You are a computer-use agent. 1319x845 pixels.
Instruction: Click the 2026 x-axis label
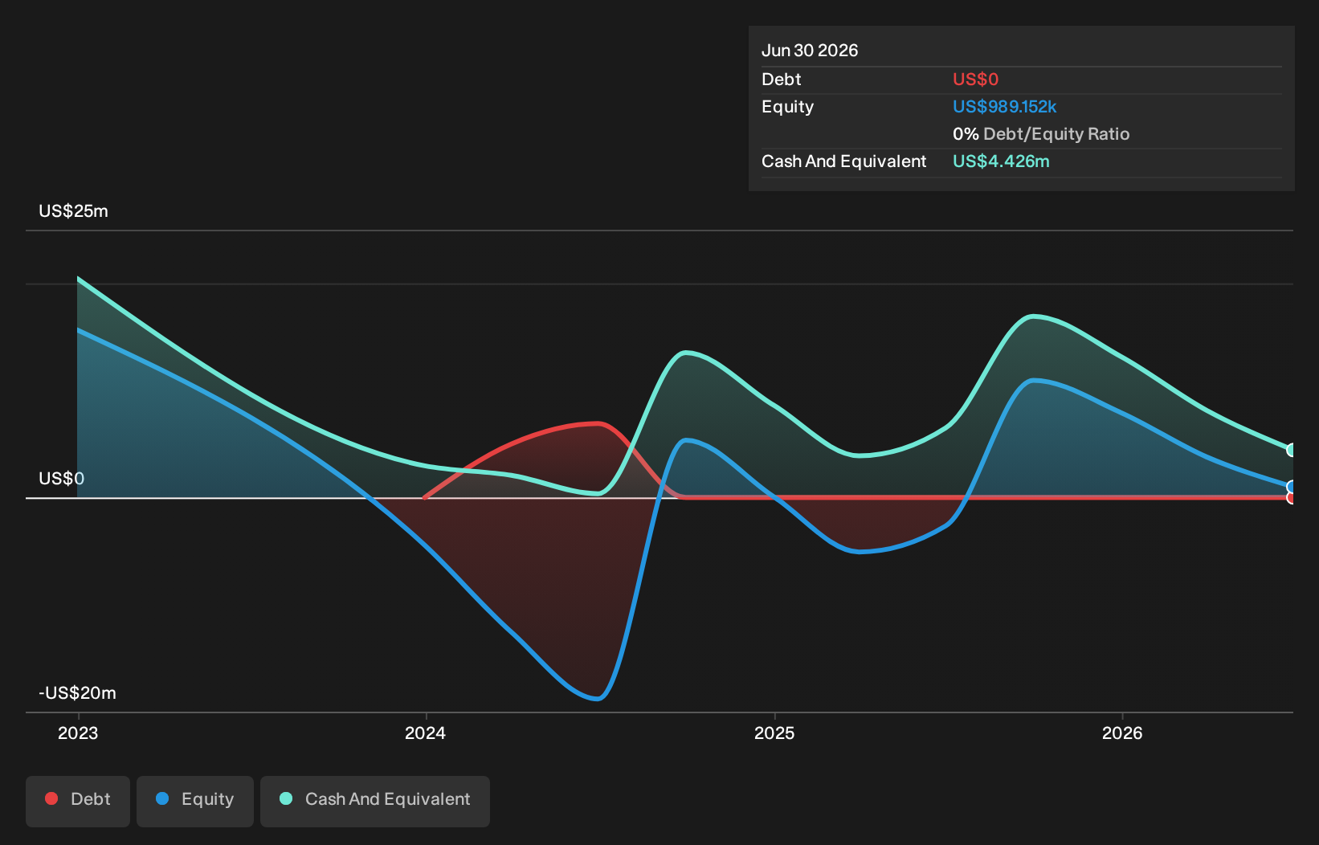click(x=1122, y=733)
